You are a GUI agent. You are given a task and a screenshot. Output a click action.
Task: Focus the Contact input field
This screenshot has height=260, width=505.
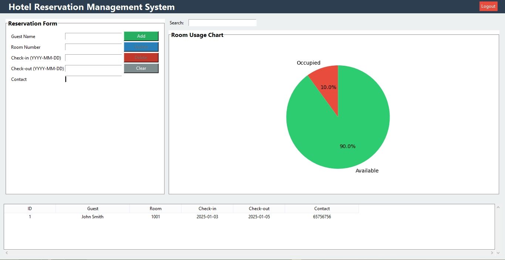point(93,79)
